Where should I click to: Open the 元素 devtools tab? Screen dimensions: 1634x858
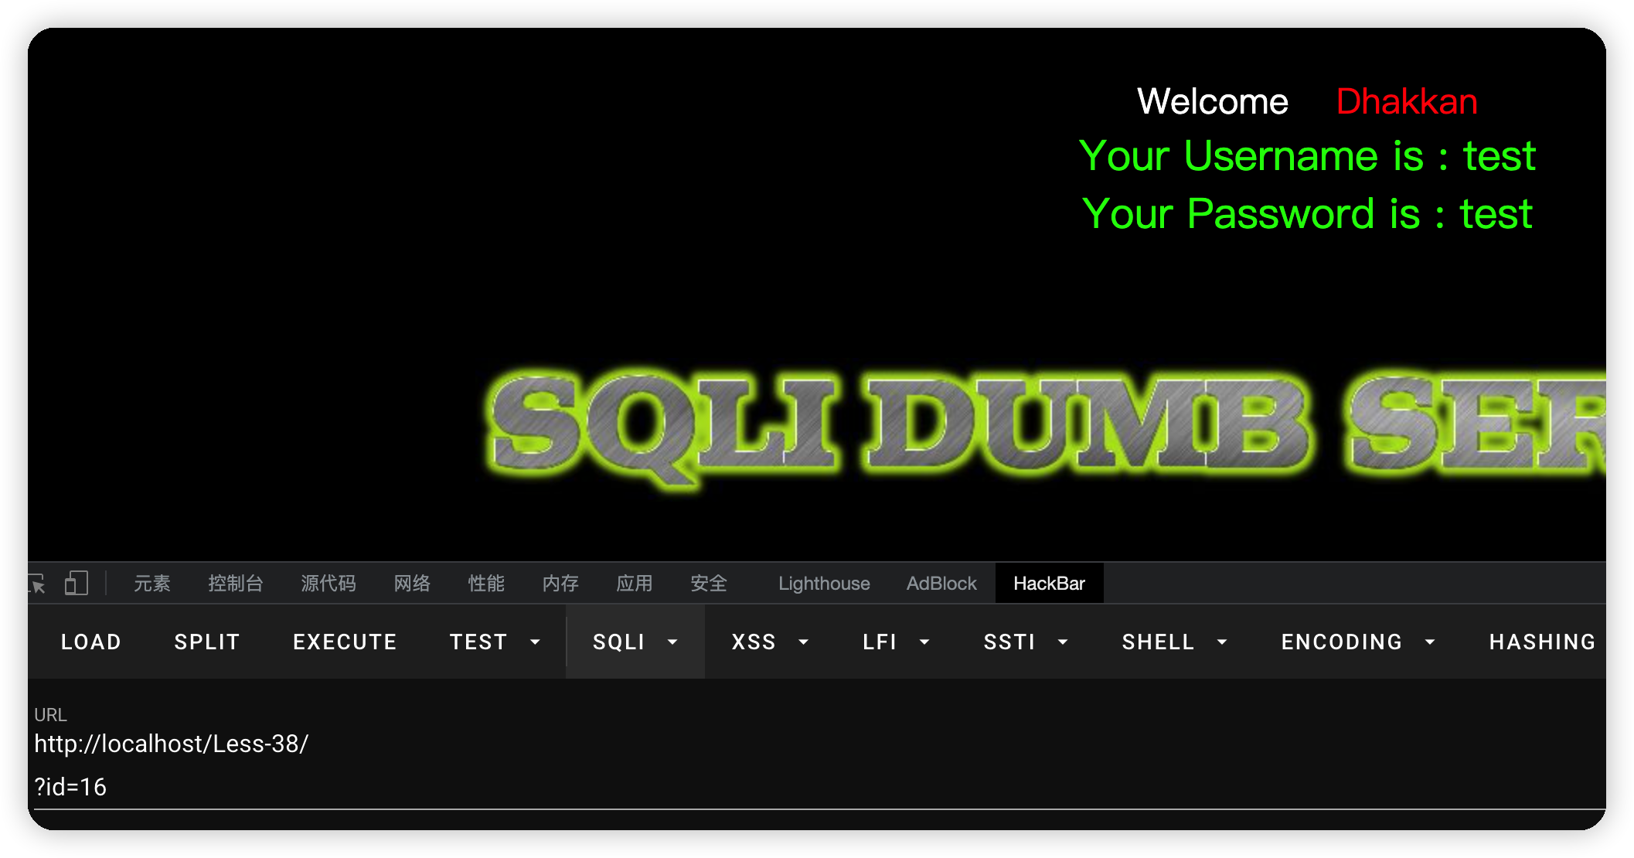pyautogui.click(x=151, y=584)
